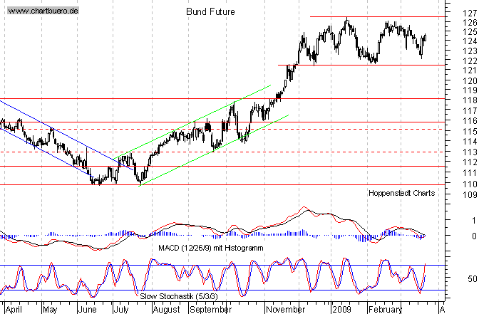Click the 'July' month label on time axis
This screenshot has width=479, height=314.
(121, 310)
